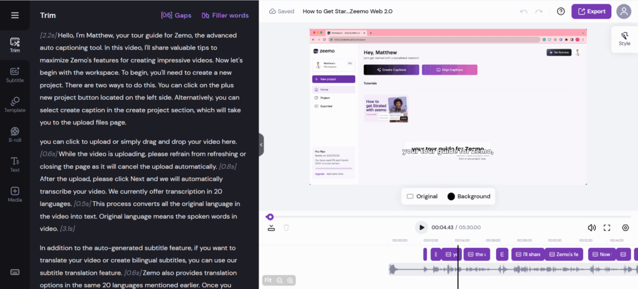Collapse the transcript panel with the divider arrow
The height and width of the screenshot is (289, 638).
(x=261, y=144)
